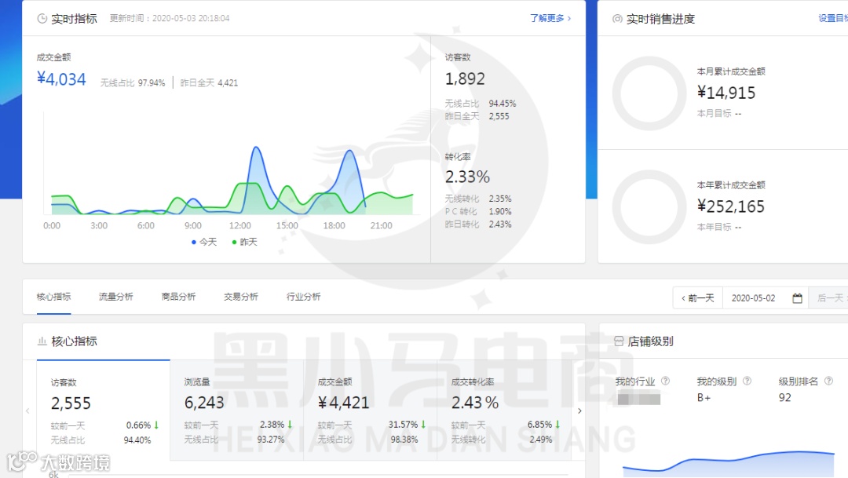Open the 设置目标 link
This screenshot has height=478, width=848.
point(833,18)
